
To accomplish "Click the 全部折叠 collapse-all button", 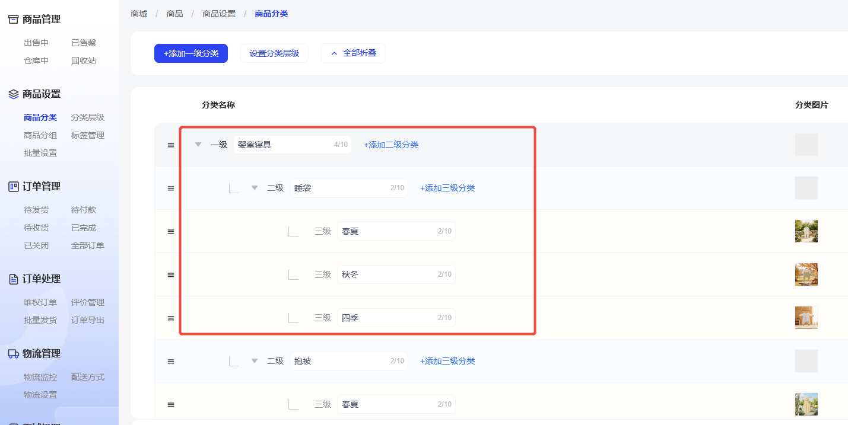I will pyautogui.click(x=353, y=53).
